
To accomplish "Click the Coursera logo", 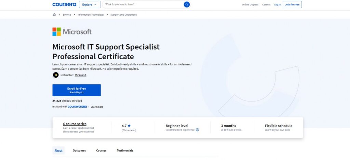I will 64,4.
